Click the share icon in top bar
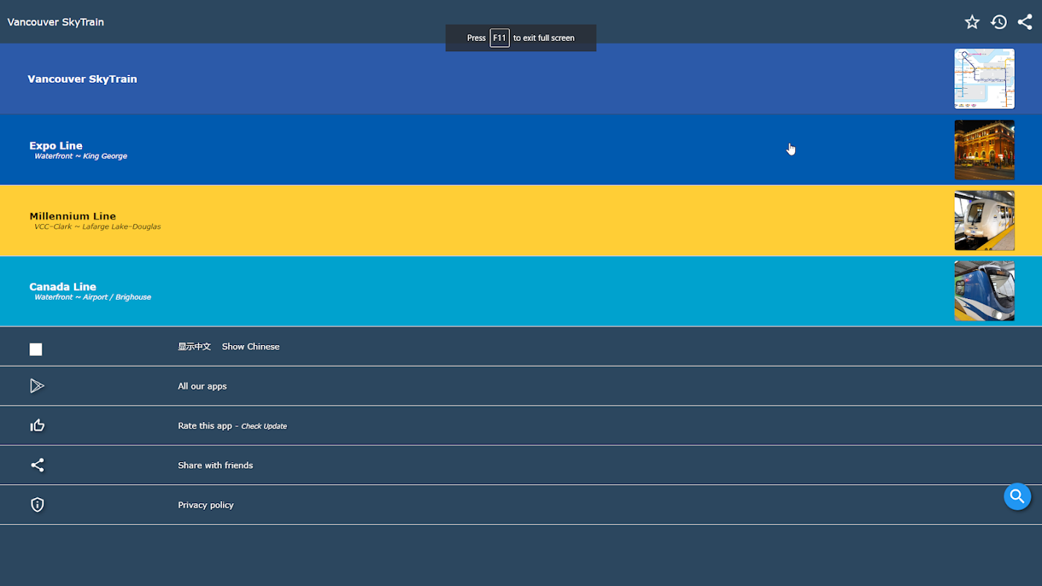1042x586 pixels. (1024, 22)
